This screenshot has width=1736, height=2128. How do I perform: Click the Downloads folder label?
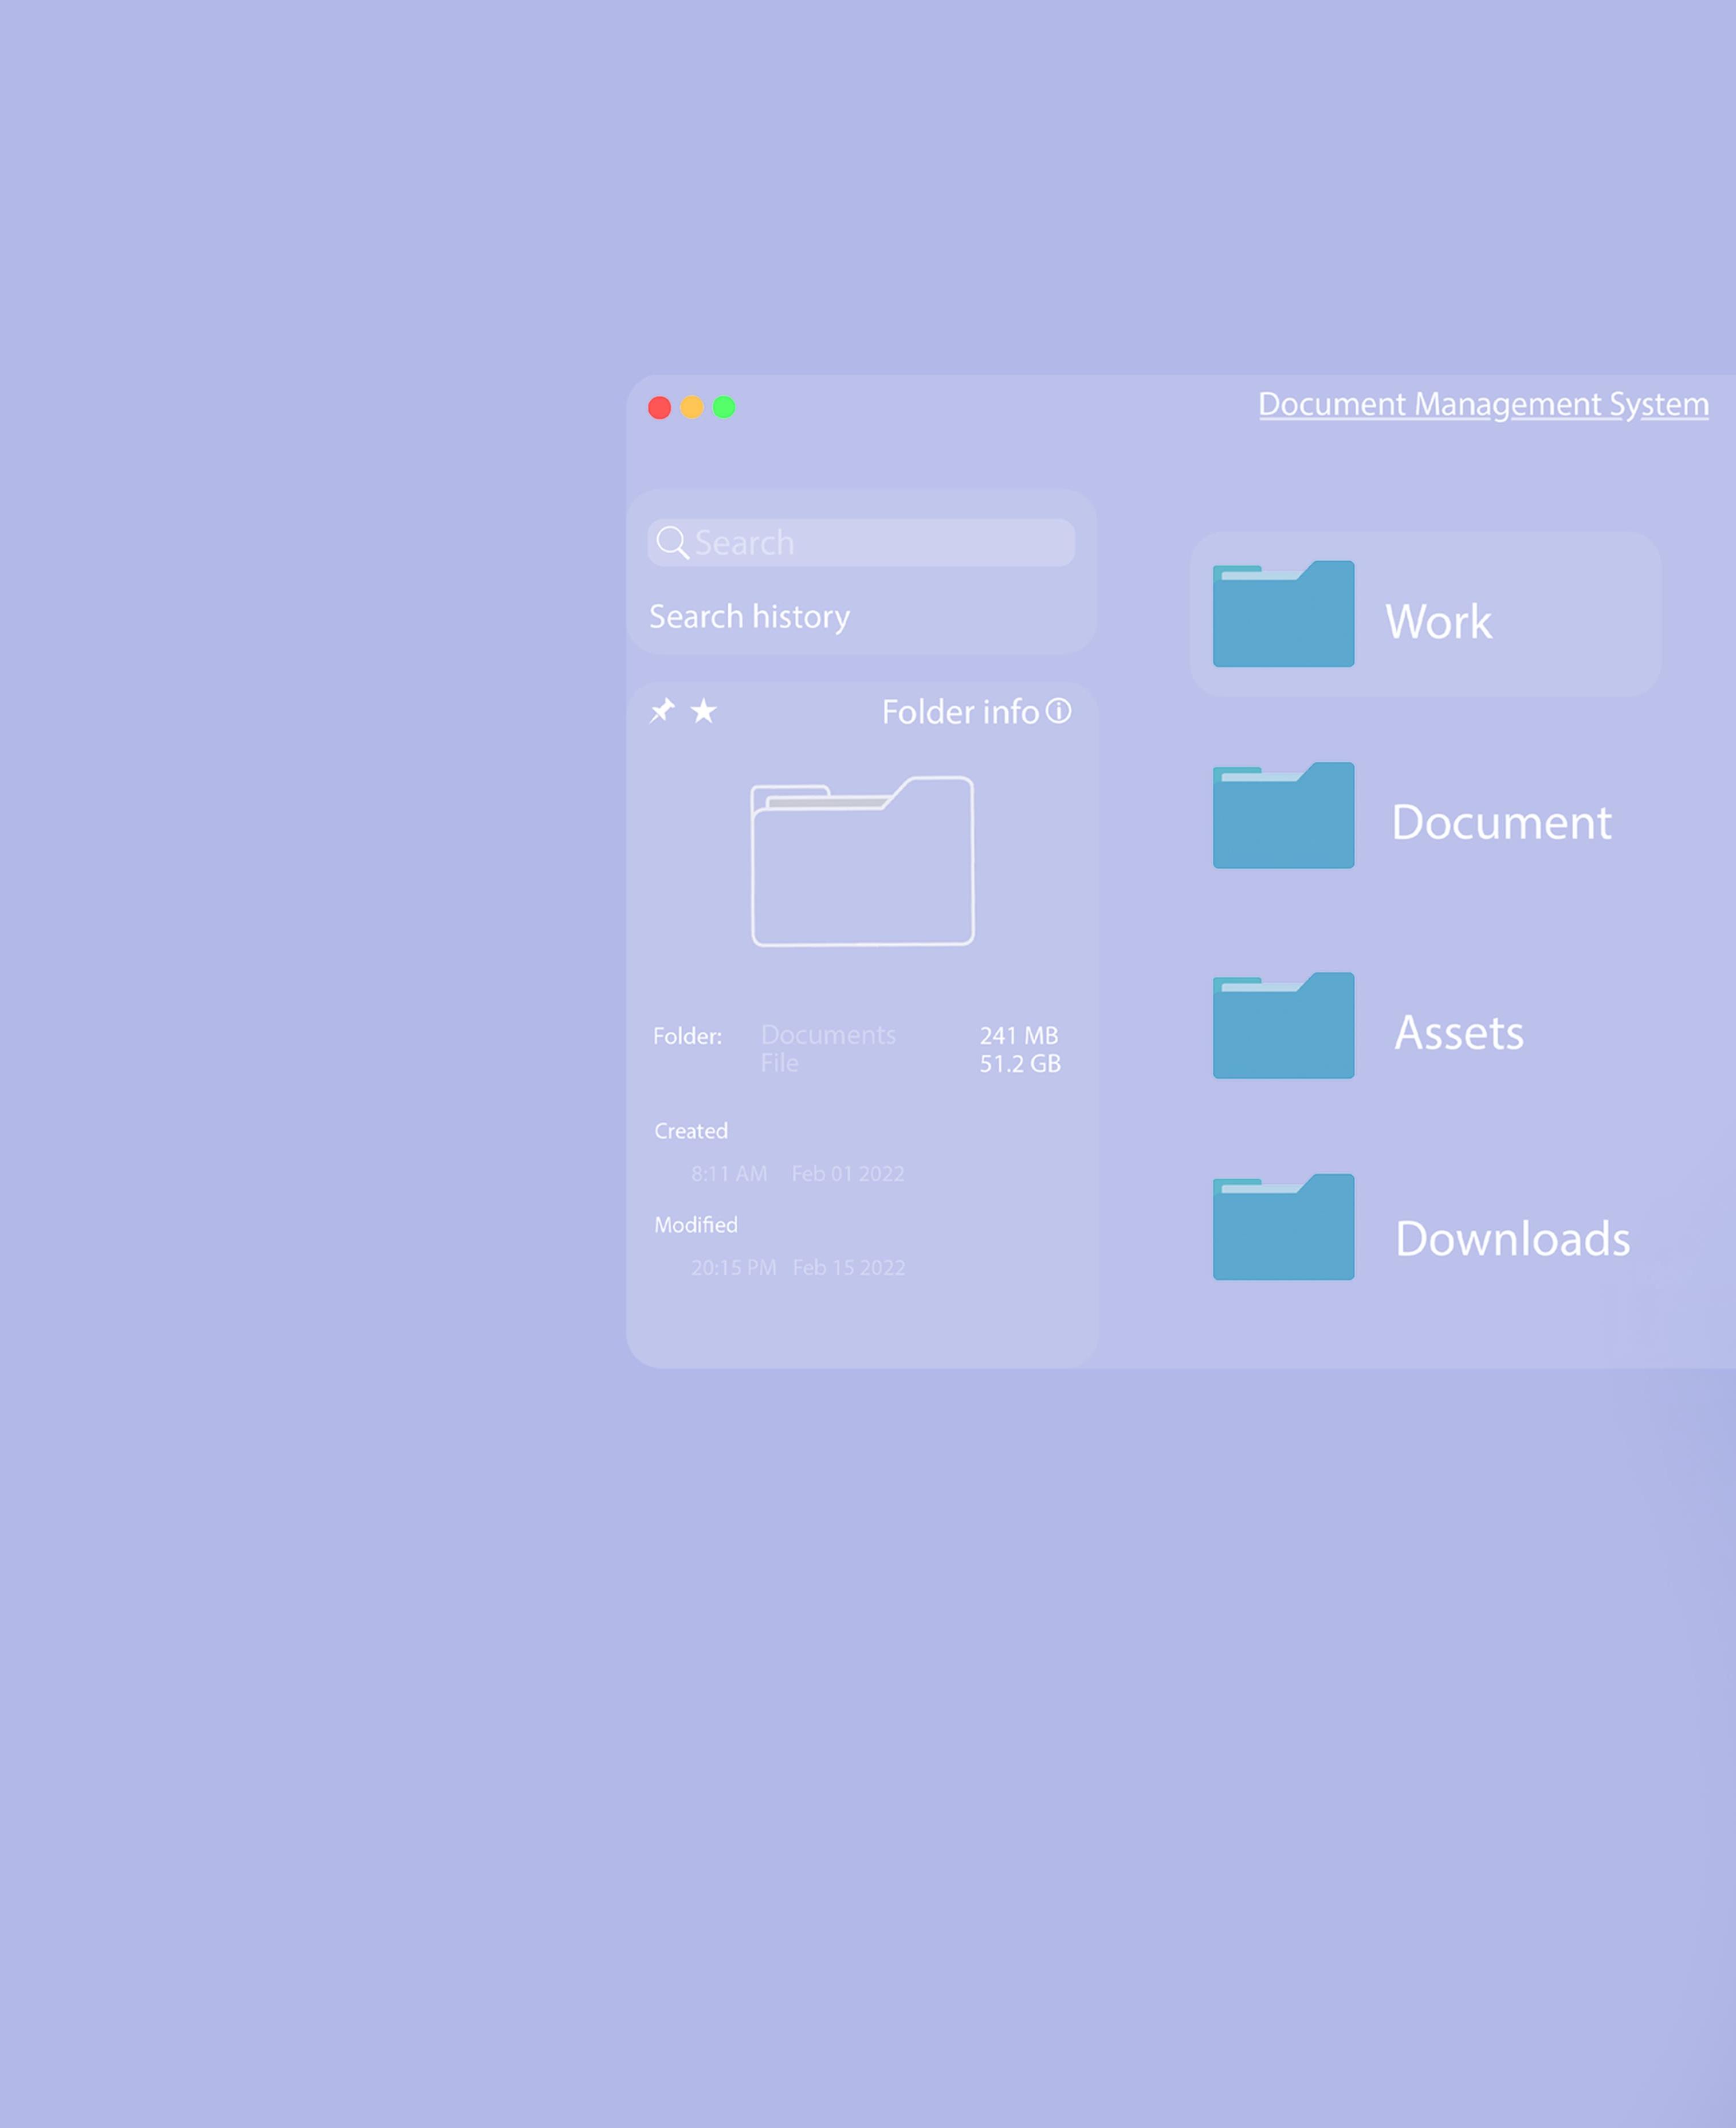(x=1512, y=1239)
